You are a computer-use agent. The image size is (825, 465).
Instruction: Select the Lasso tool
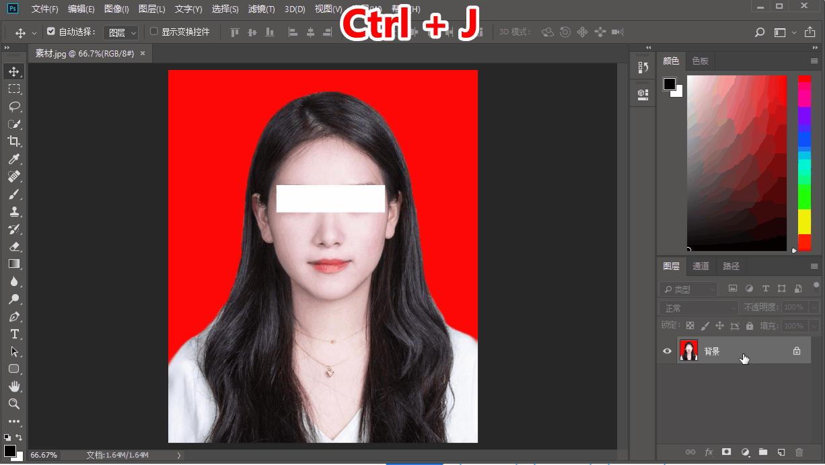[13, 106]
